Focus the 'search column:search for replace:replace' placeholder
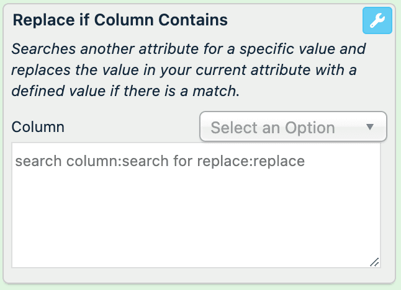Image resolution: width=401 pixels, height=290 pixels. 160,162
